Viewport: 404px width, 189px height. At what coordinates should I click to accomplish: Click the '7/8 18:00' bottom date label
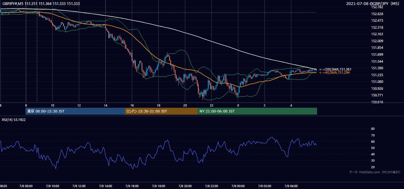(159, 186)
